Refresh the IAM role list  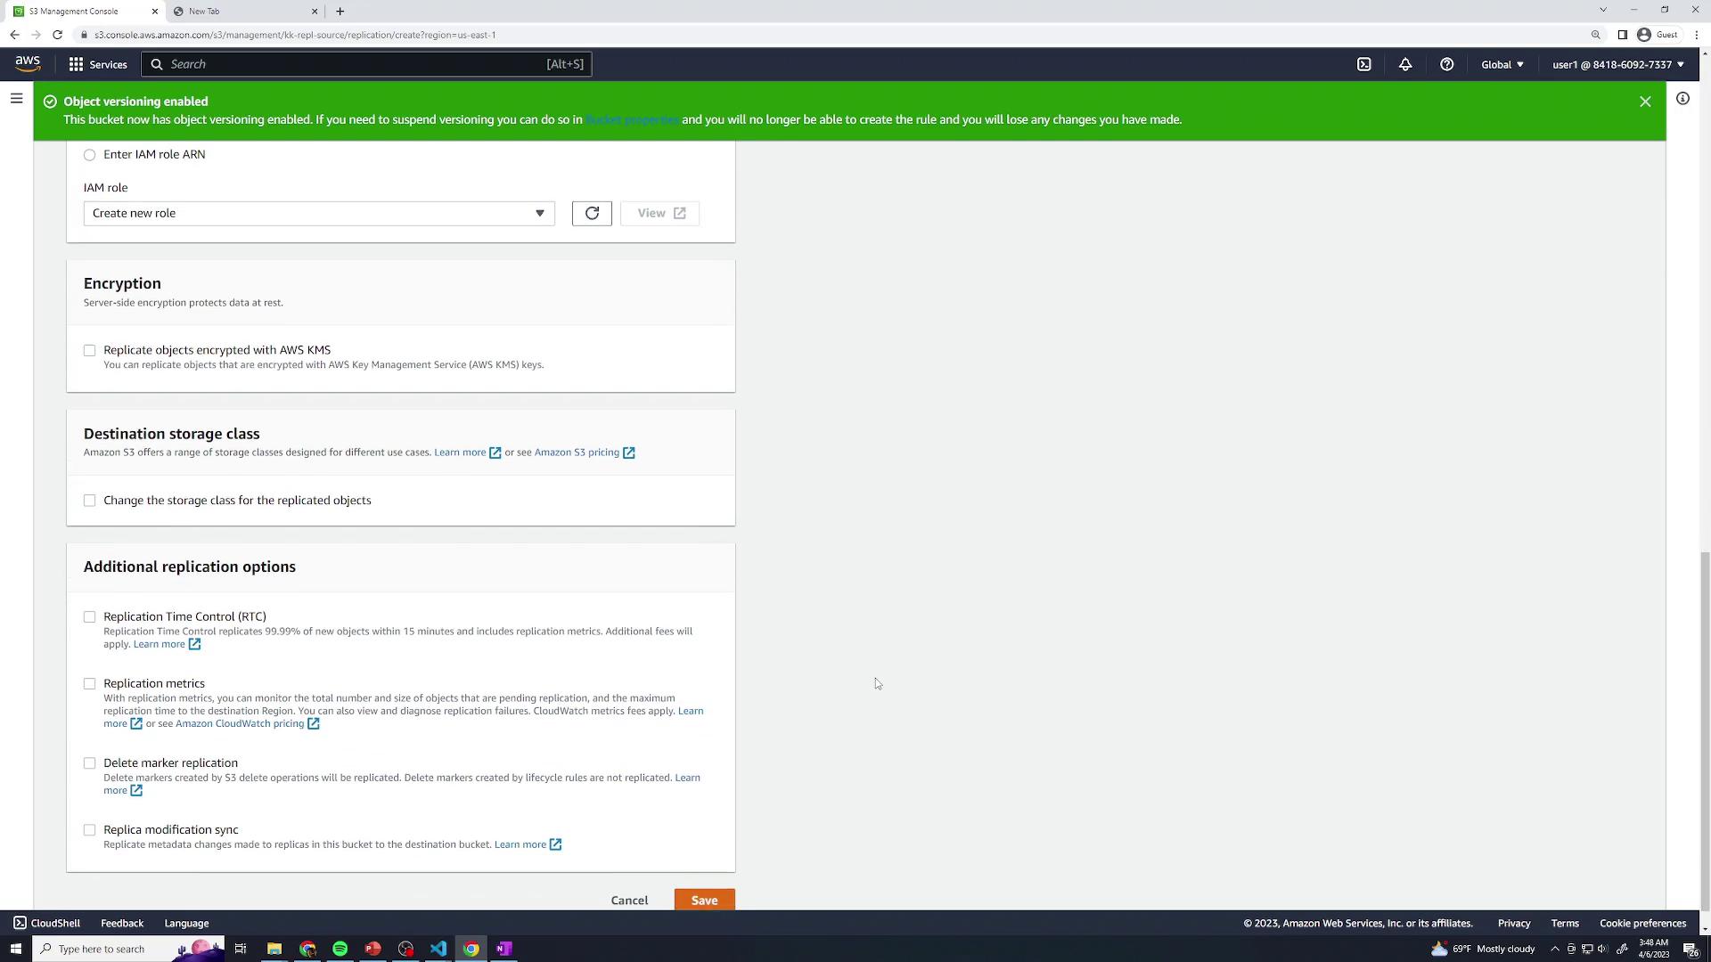pyautogui.click(x=592, y=213)
